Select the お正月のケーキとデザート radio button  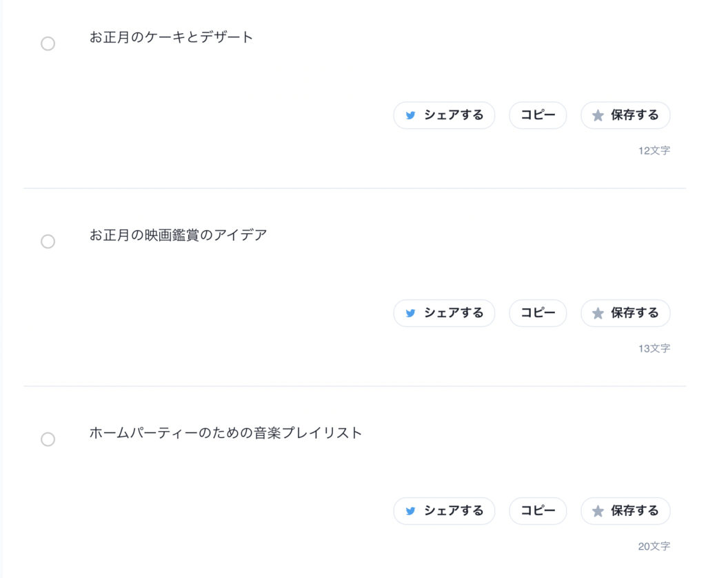tap(48, 44)
